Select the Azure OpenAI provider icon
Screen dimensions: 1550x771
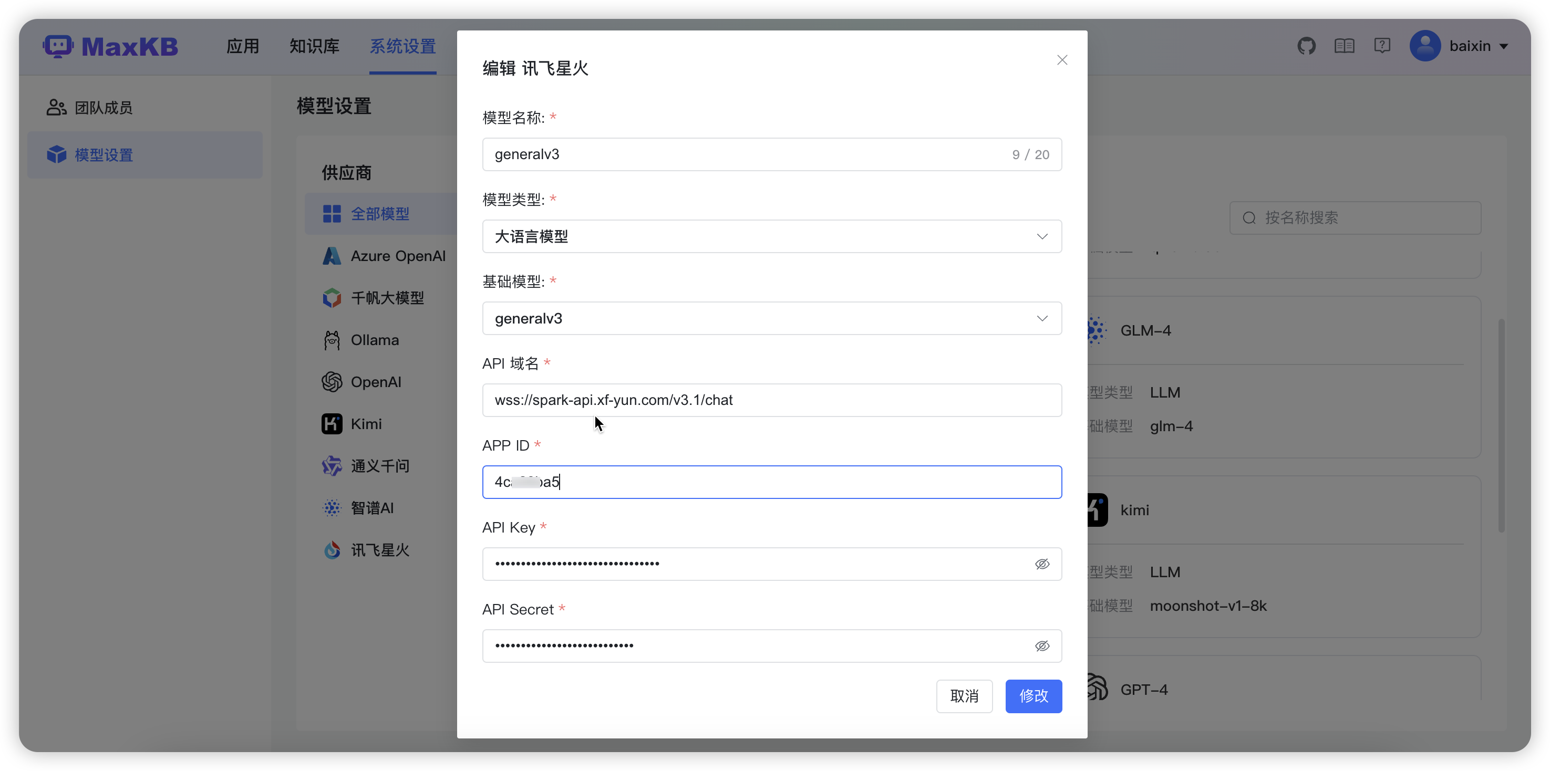click(x=332, y=256)
